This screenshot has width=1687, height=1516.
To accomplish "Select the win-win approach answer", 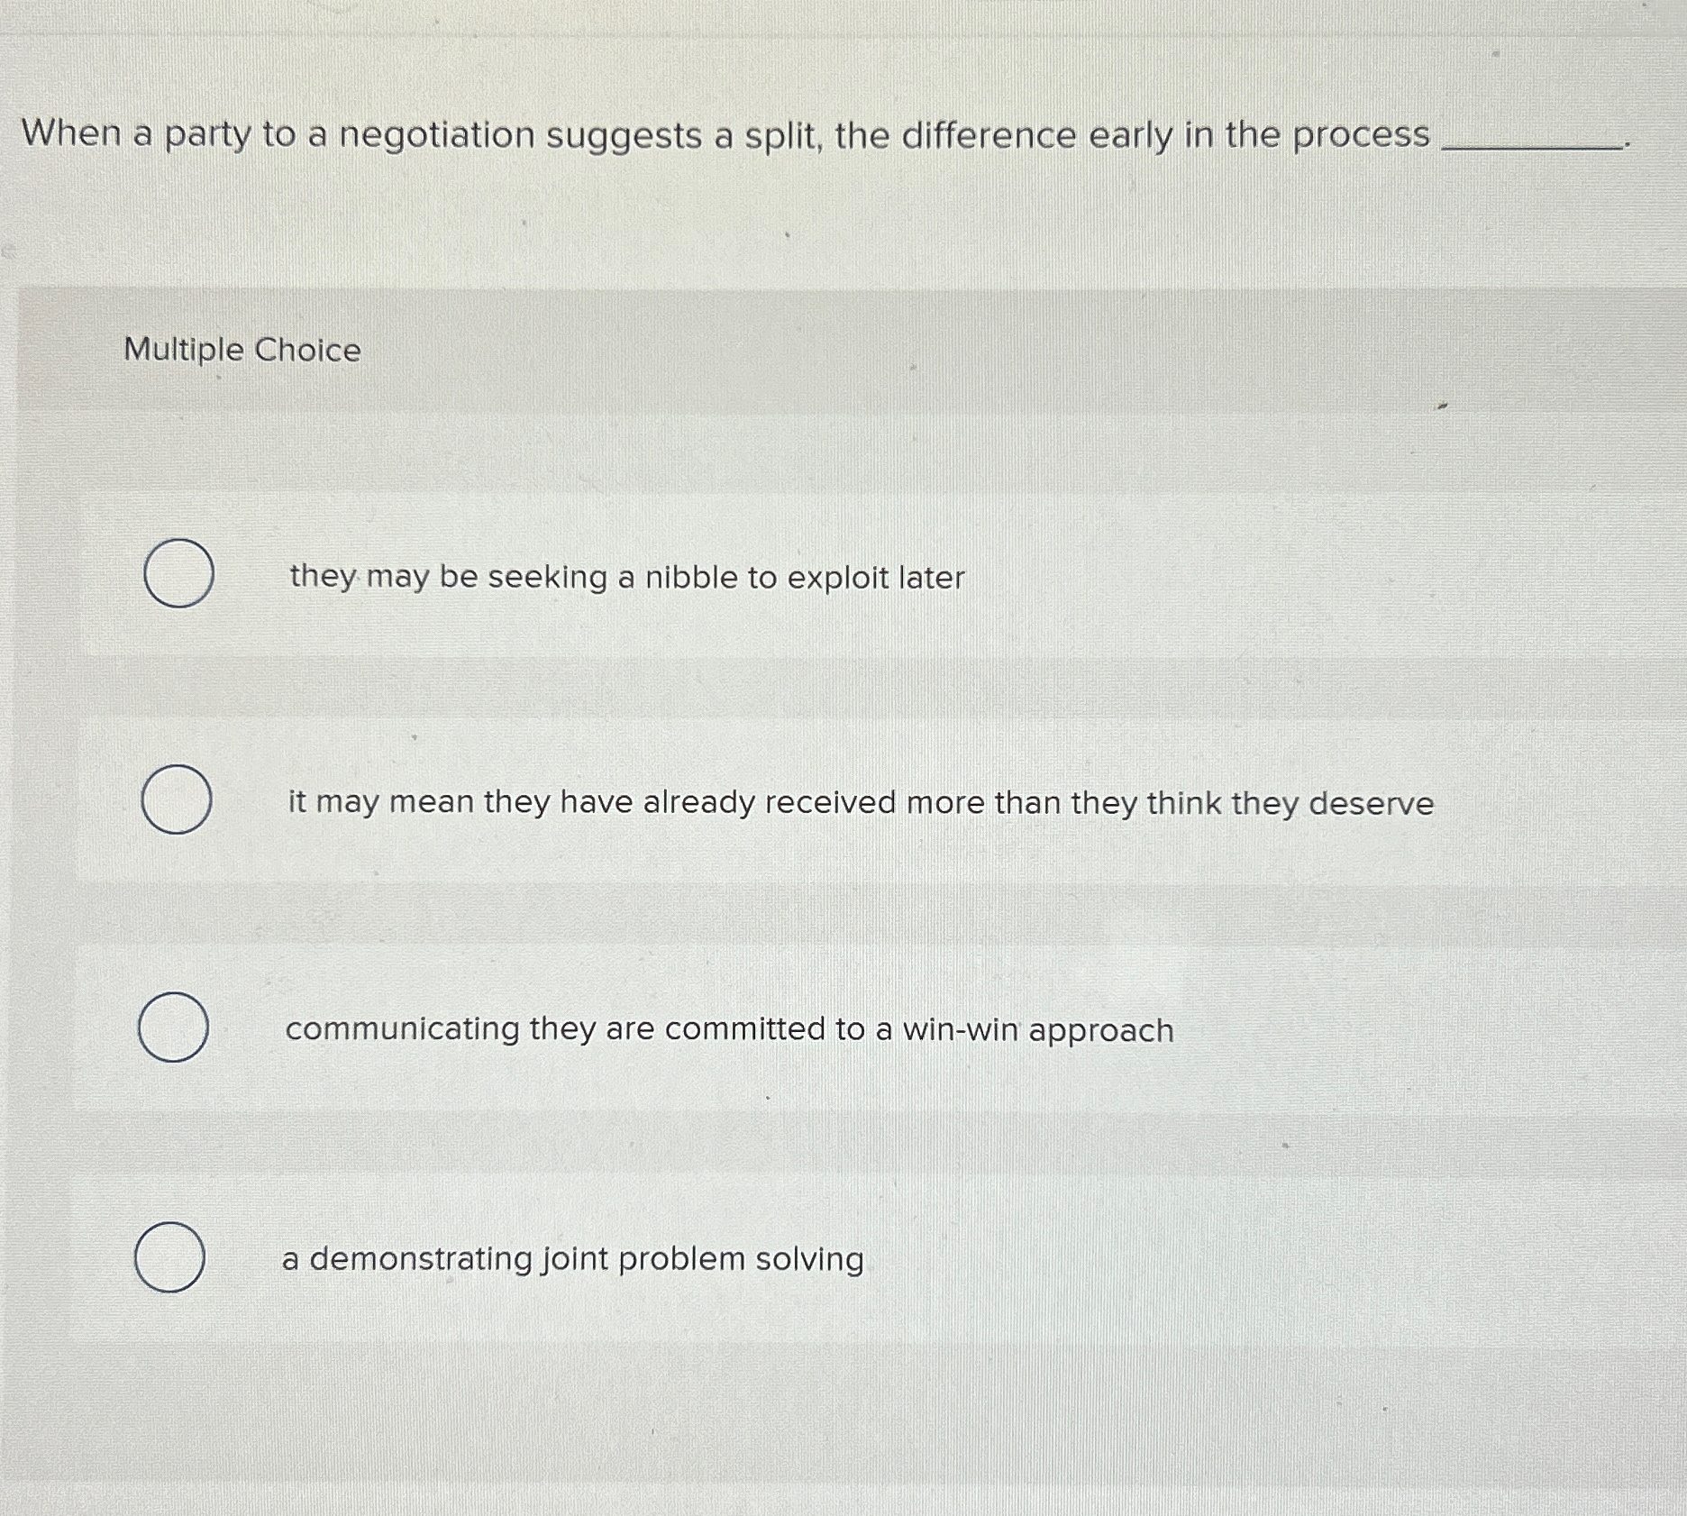I will [x=730, y=1030].
